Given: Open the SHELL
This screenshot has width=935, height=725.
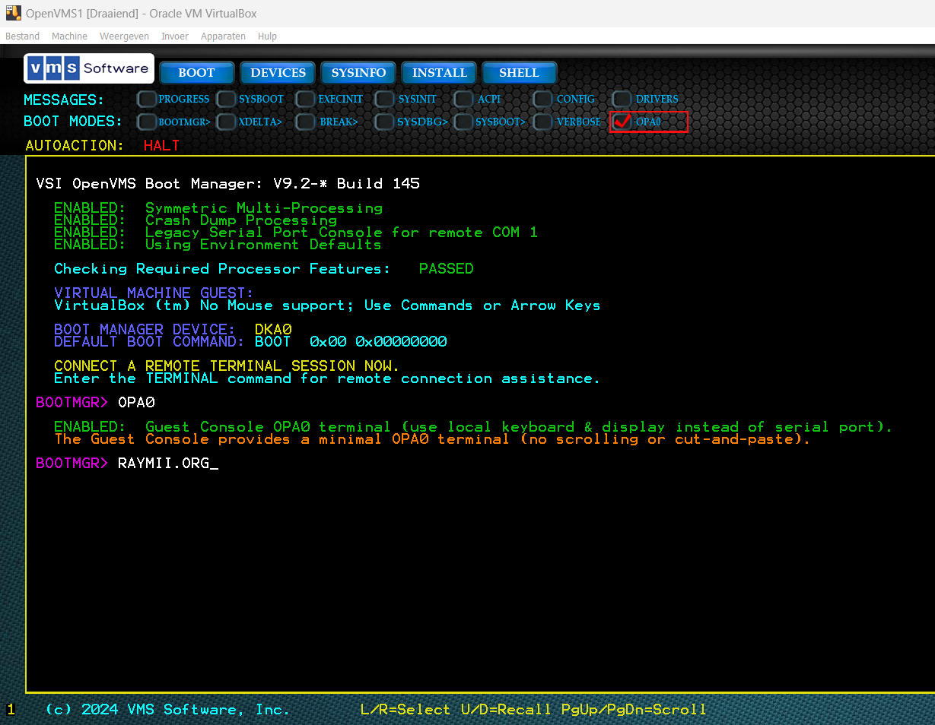Looking at the screenshot, I should pos(519,73).
